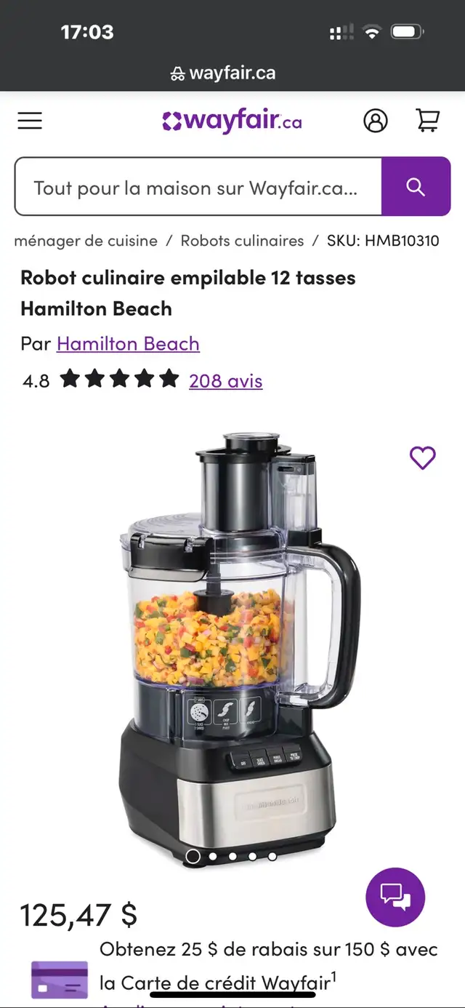Go to Wayfair.ca home logo

coord(232,121)
